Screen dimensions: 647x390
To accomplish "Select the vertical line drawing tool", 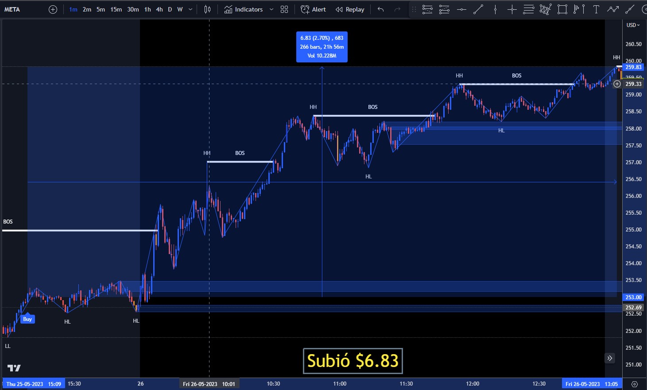I will pos(495,9).
